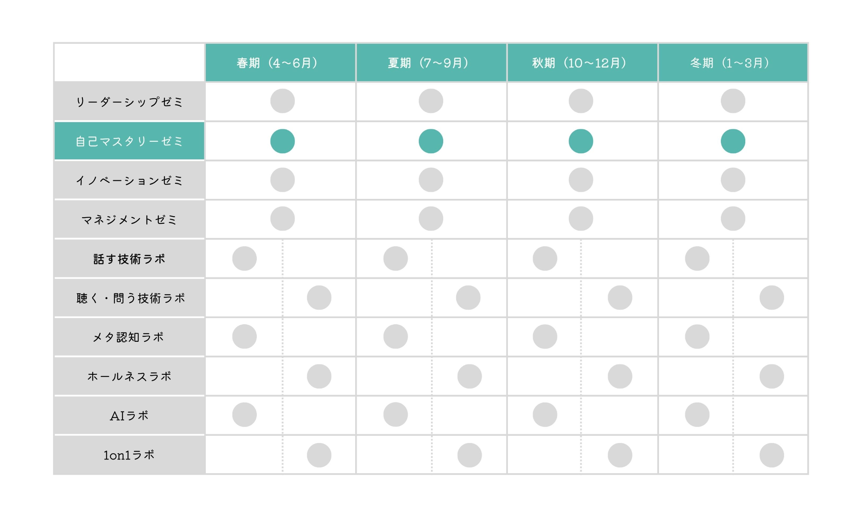Screen dimensions: 862x517
Task: Click the マネジメントゼミ row label
Action: [129, 219]
